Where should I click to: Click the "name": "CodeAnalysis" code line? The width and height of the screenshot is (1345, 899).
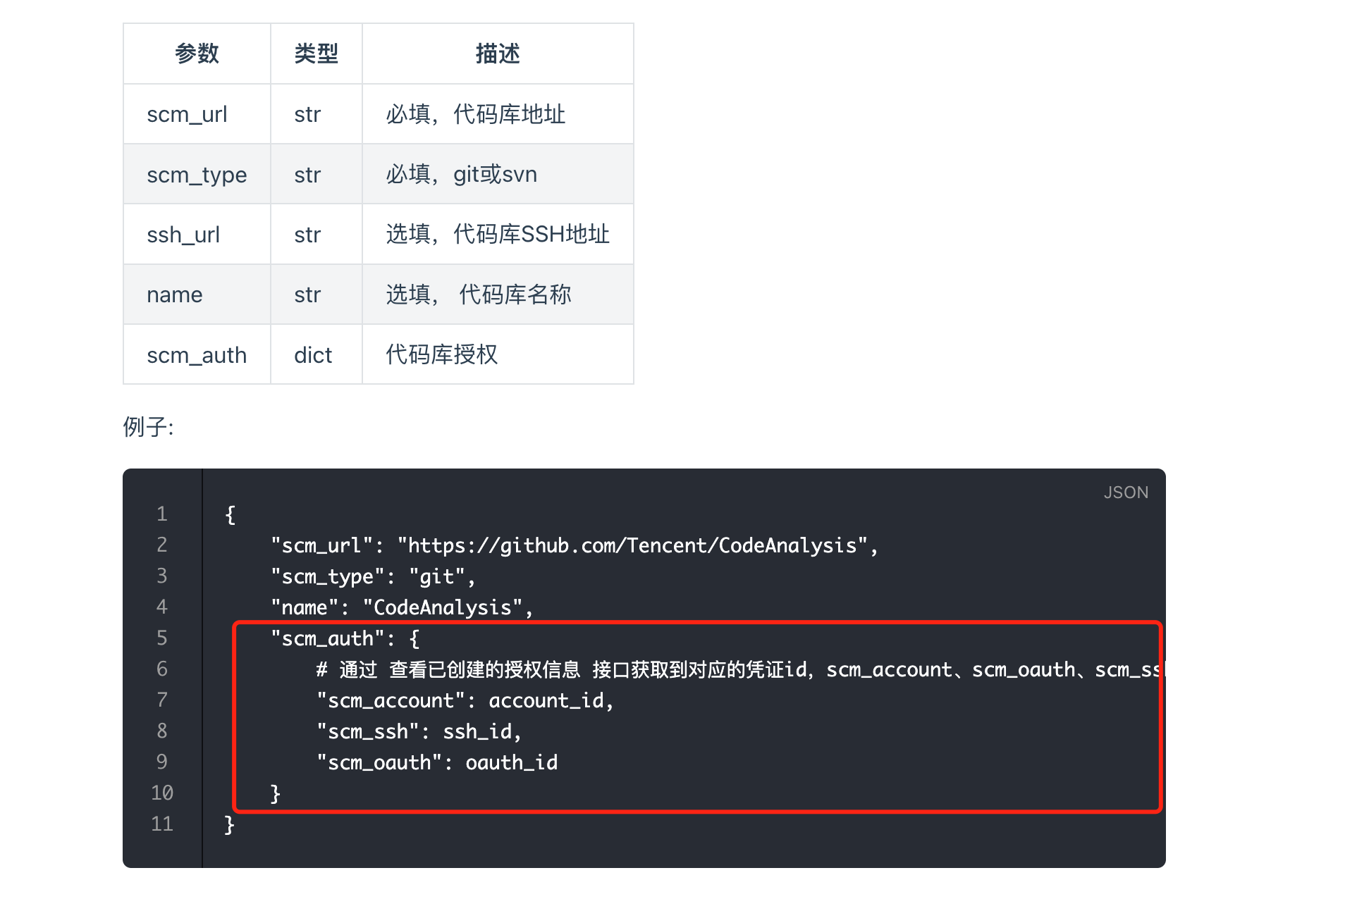(x=402, y=607)
